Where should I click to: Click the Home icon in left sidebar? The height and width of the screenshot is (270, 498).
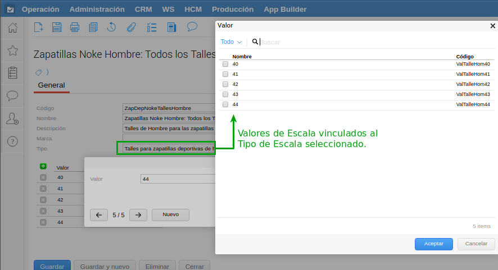(12, 28)
